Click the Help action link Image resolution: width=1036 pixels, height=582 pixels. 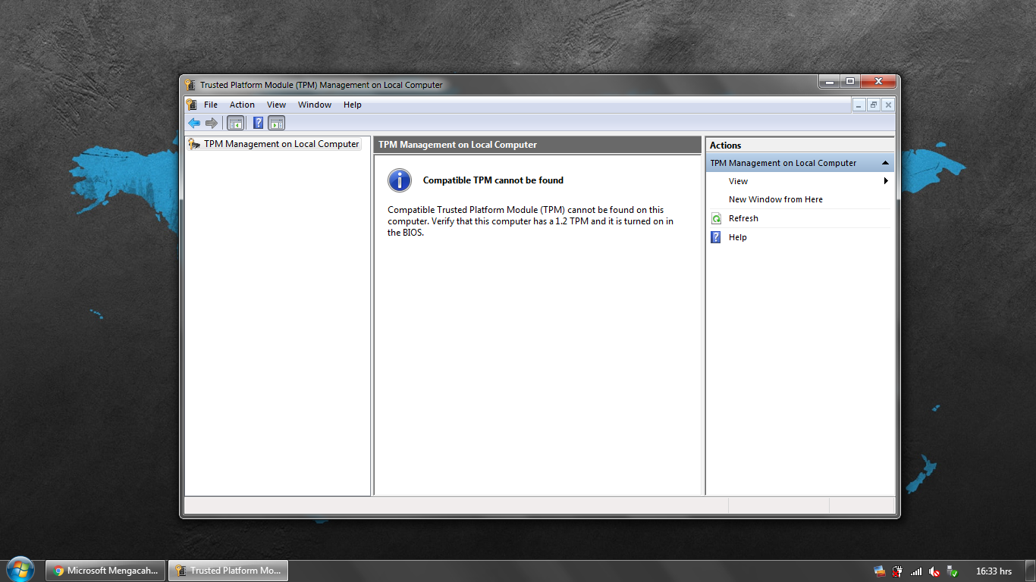tap(737, 237)
